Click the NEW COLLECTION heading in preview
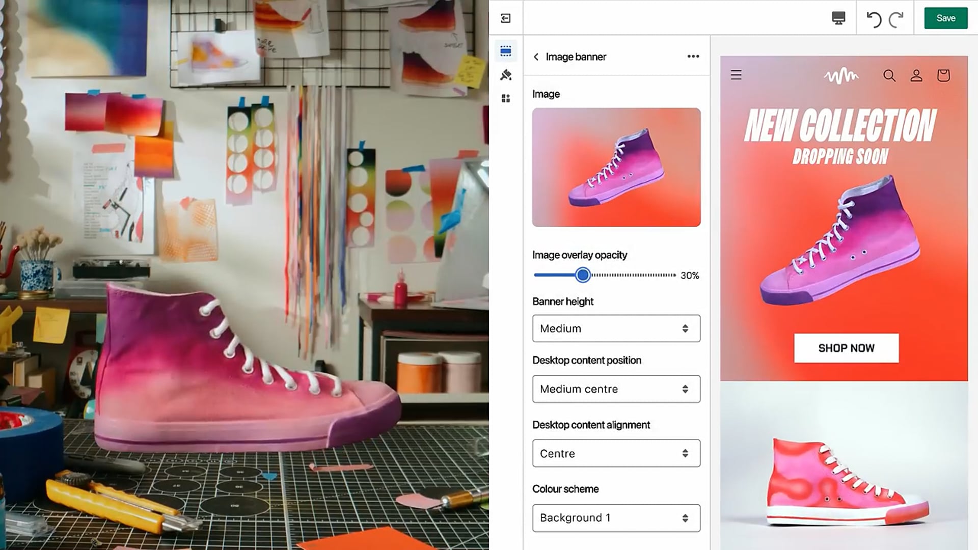Image resolution: width=978 pixels, height=550 pixels. point(840,125)
